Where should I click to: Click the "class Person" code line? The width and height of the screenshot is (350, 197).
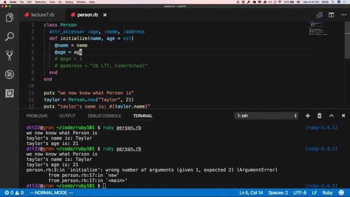[60, 25]
